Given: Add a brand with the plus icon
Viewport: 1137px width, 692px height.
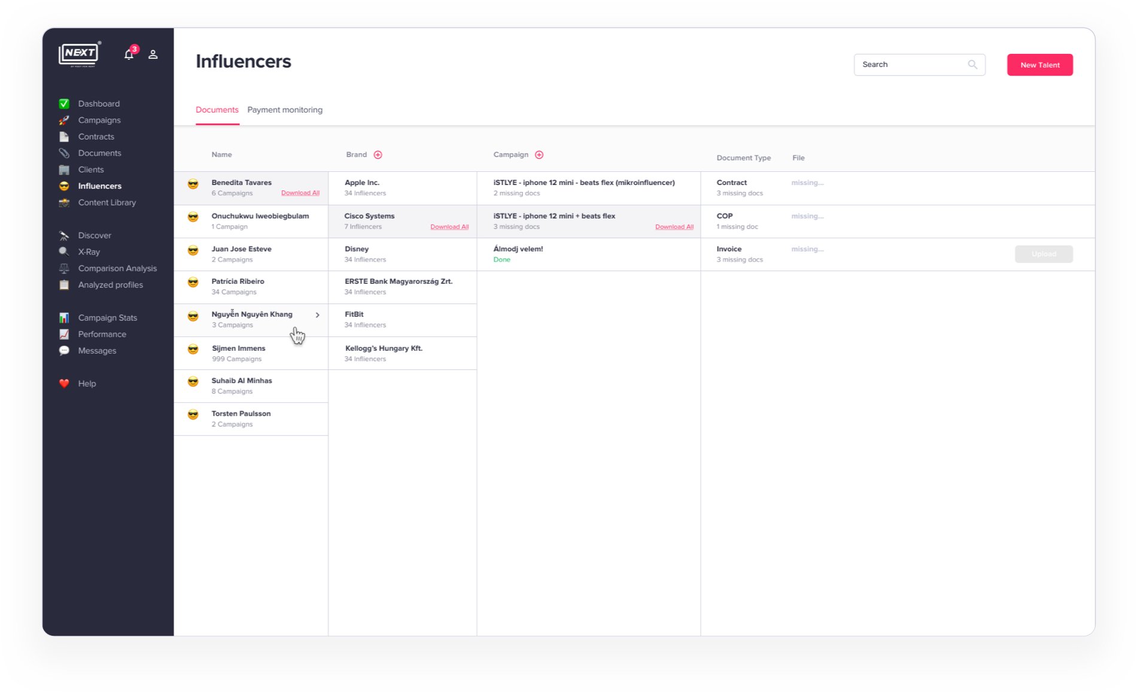Looking at the screenshot, I should pyautogui.click(x=378, y=155).
